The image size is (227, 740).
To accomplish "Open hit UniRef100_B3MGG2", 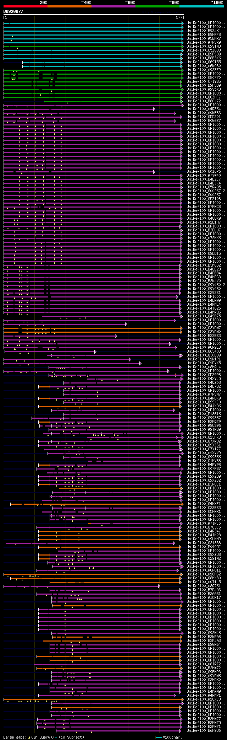I will point(204,265).
